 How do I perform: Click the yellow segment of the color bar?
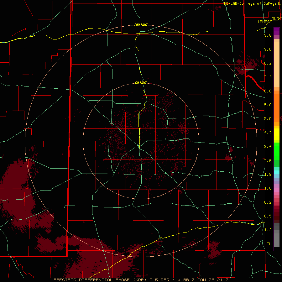(277, 134)
